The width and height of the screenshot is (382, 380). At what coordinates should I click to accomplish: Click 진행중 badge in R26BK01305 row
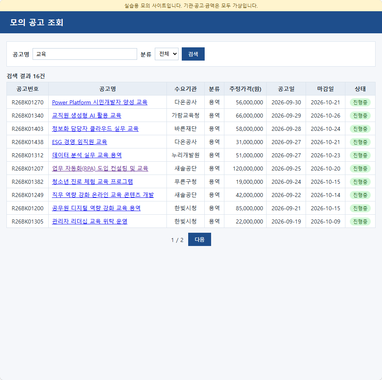tap(360, 221)
